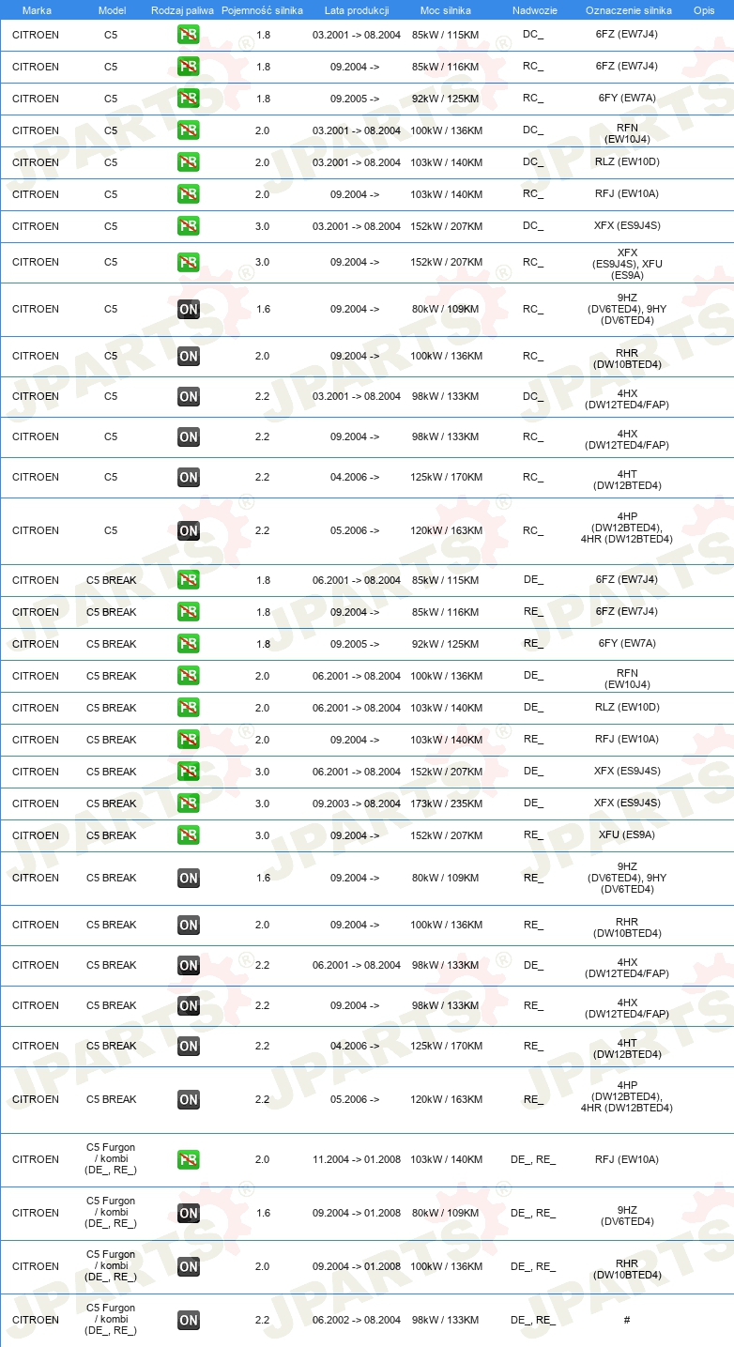Select the Rodzaj paliwa column header
The image size is (734, 1347).
tap(182, 10)
